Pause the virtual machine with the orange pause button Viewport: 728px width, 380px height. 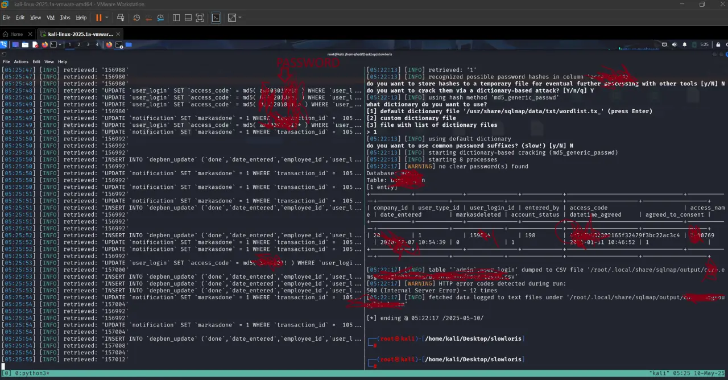98,18
